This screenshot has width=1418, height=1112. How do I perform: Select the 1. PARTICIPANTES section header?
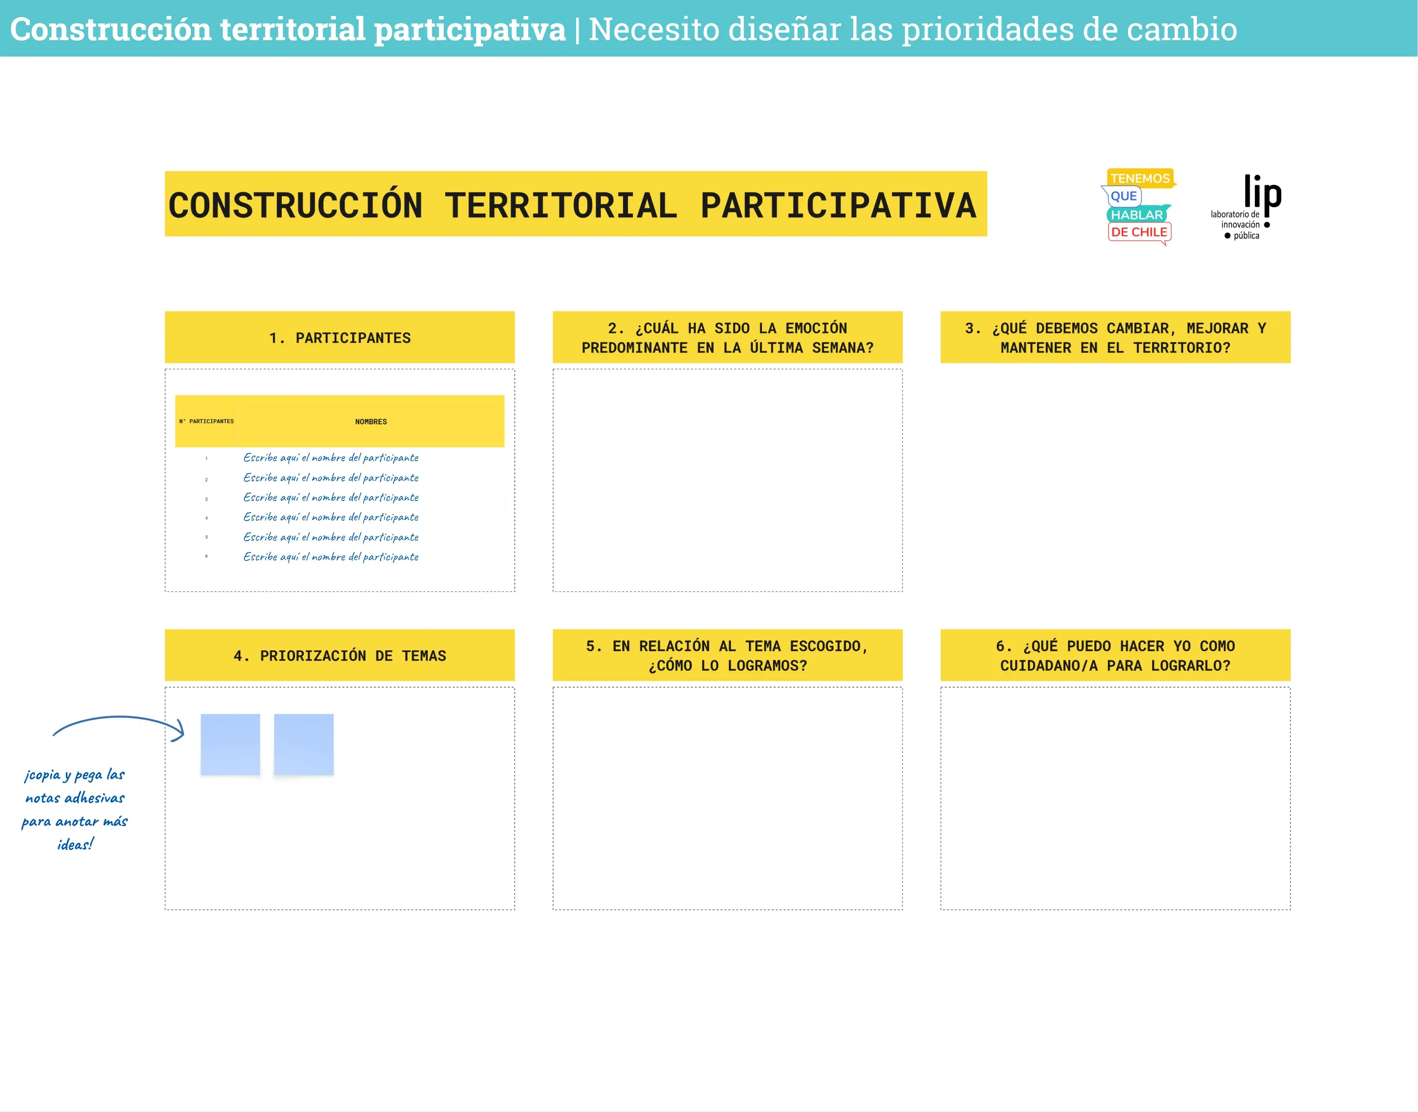click(x=340, y=337)
